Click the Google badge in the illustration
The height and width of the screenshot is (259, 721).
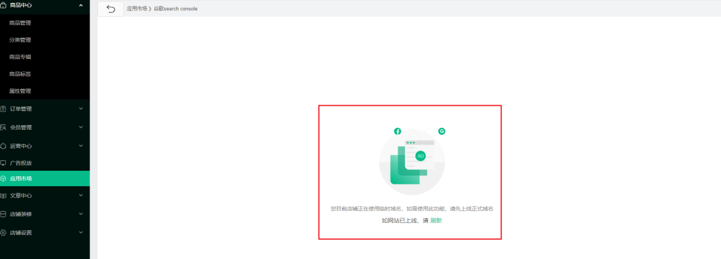(x=442, y=131)
